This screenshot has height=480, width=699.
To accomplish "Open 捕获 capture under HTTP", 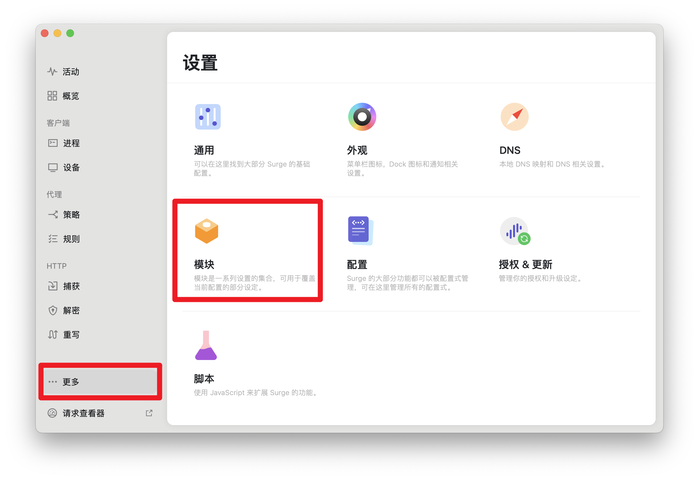I will [71, 286].
